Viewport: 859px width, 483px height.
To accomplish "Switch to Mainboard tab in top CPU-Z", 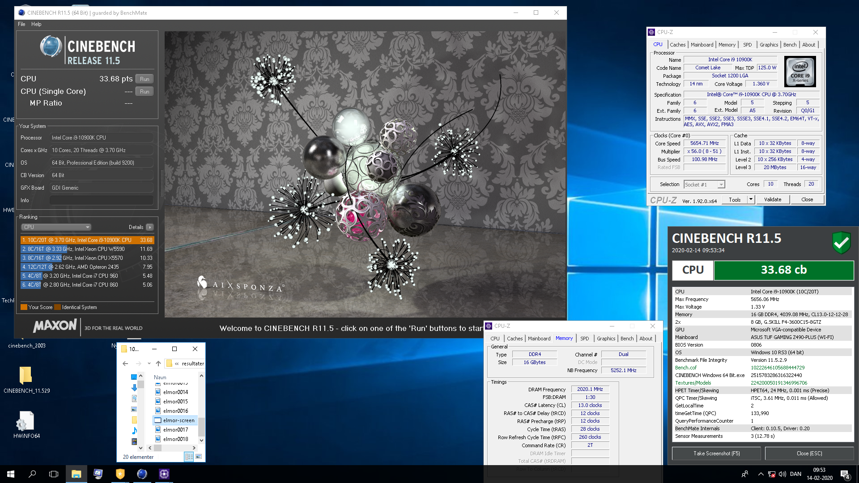I will point(702,45).
